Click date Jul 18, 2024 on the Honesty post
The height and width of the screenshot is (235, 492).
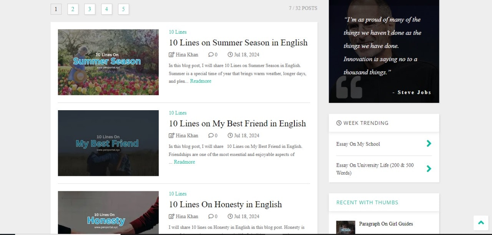coord(247,217)
